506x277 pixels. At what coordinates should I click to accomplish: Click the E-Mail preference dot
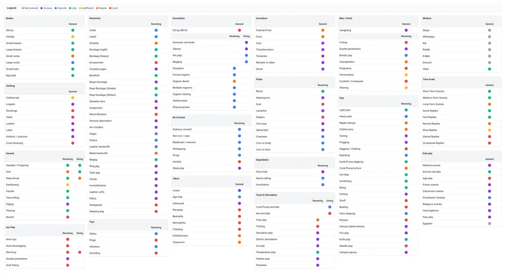[489, 56]
